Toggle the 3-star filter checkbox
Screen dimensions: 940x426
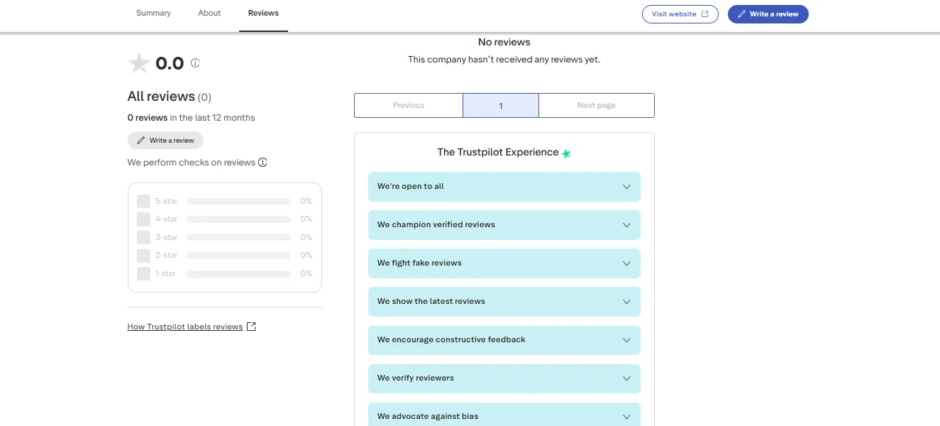(x=143, y=238)
